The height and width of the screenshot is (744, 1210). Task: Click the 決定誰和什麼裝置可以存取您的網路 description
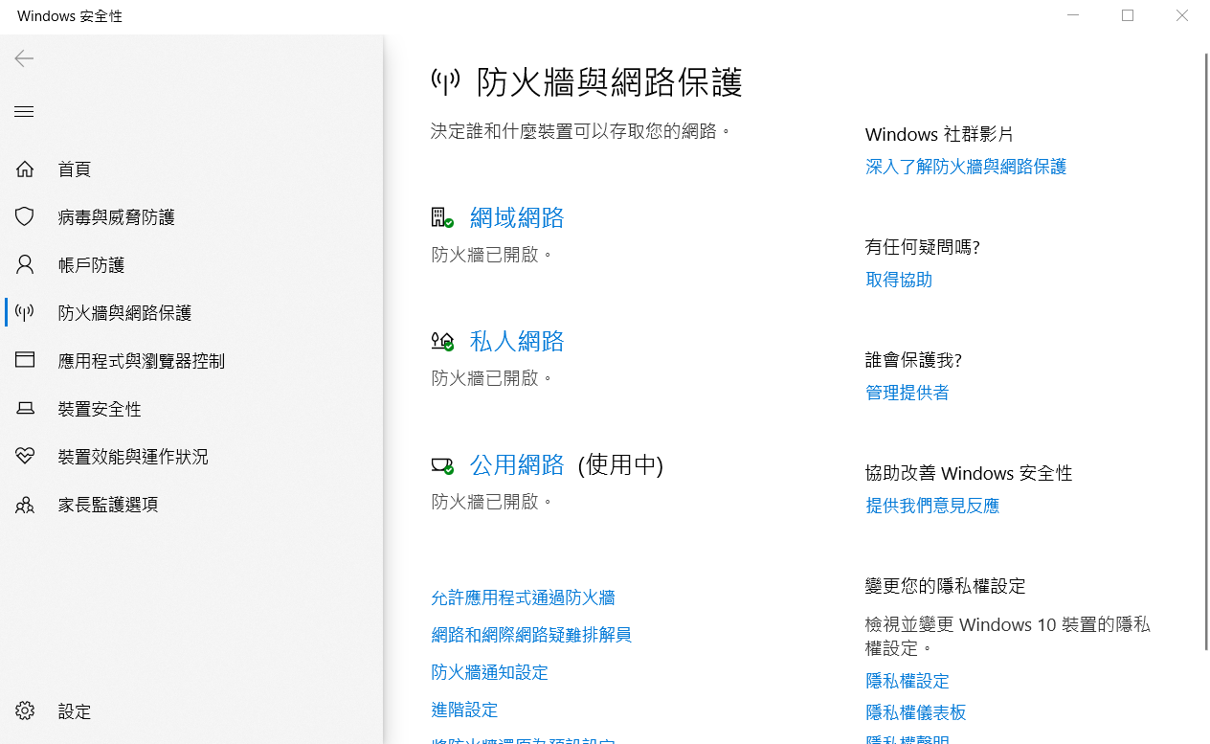pyautogui.click(x=581, y=131)
